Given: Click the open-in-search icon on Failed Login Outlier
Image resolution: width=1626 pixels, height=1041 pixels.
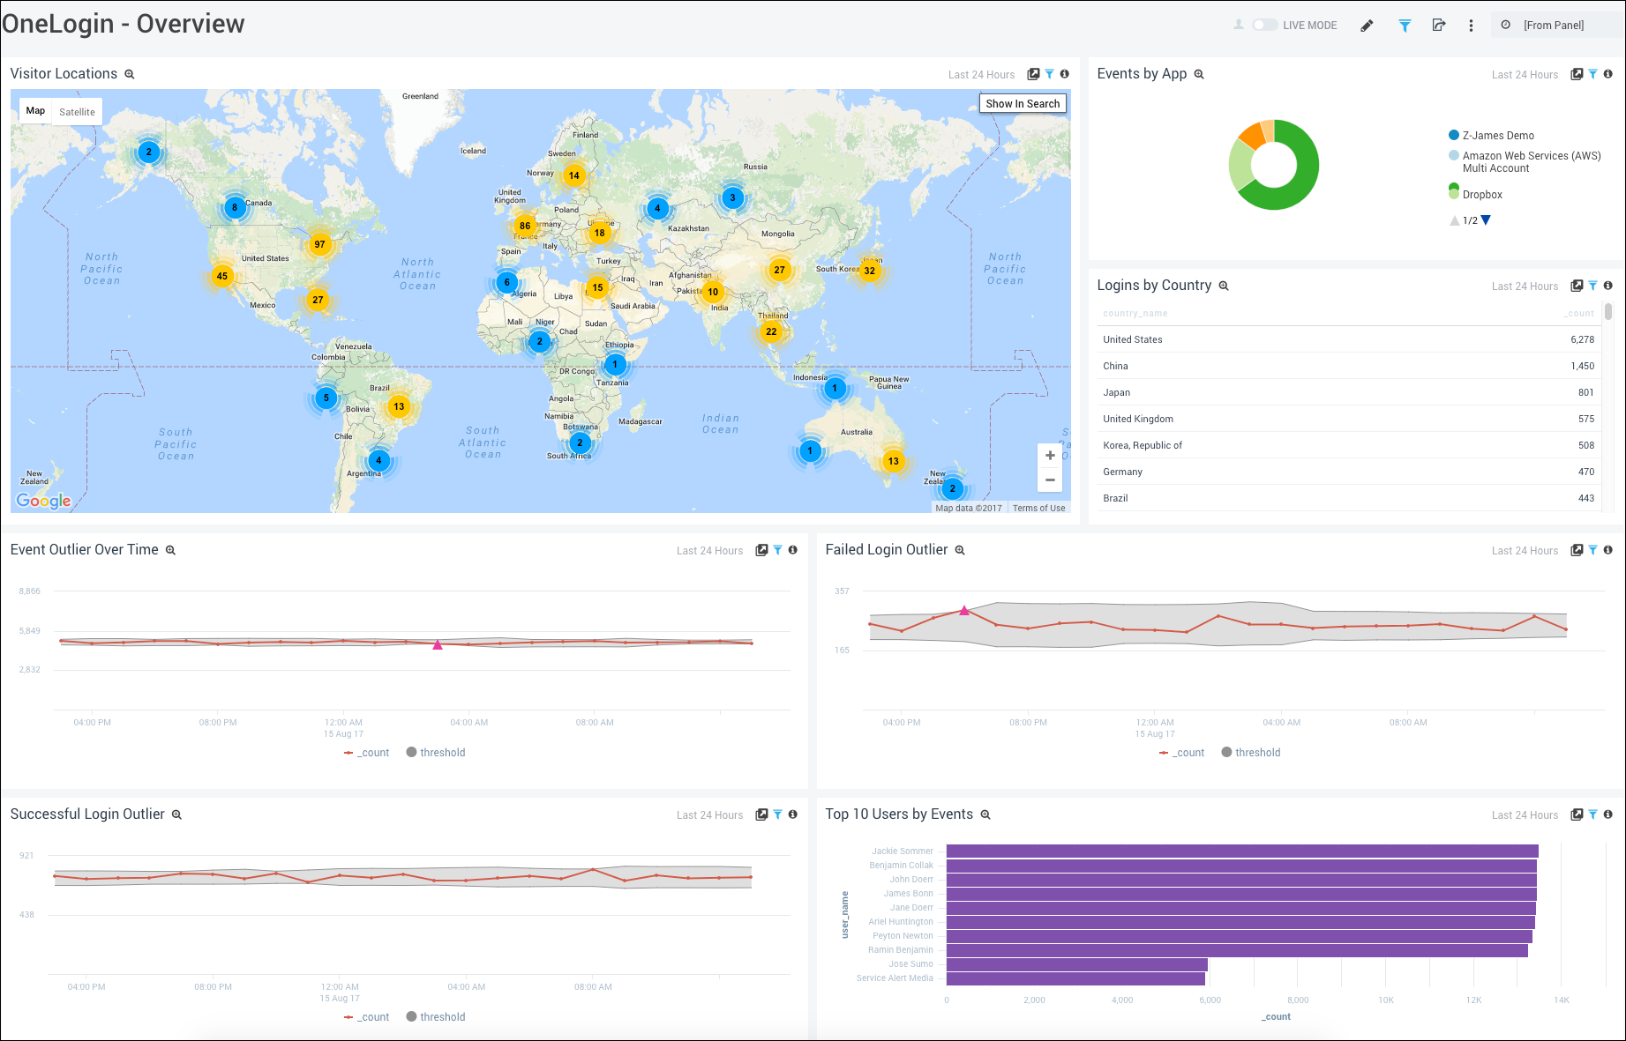Looking at the screenshot, I should [1577, 550].
